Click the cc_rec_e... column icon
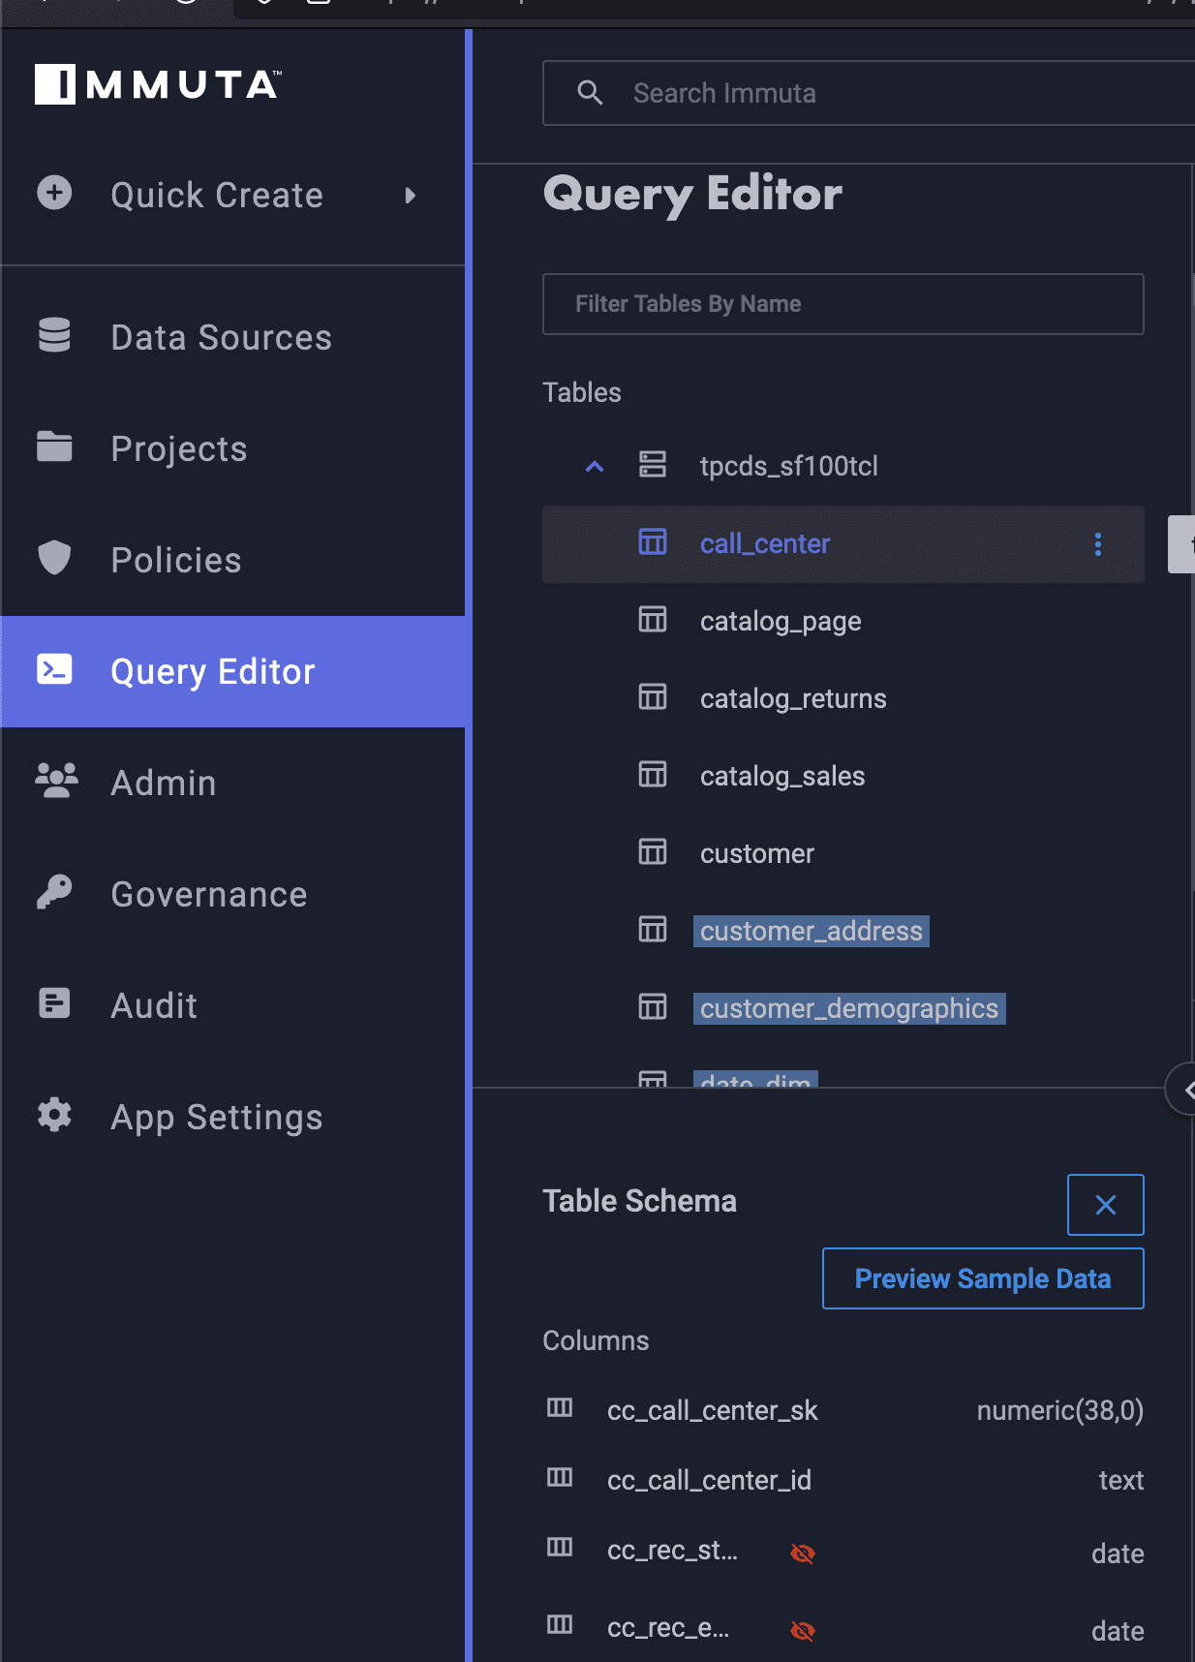Image resolution: width=1195 pixels, height=1662 pixels. coord(560,1624)
